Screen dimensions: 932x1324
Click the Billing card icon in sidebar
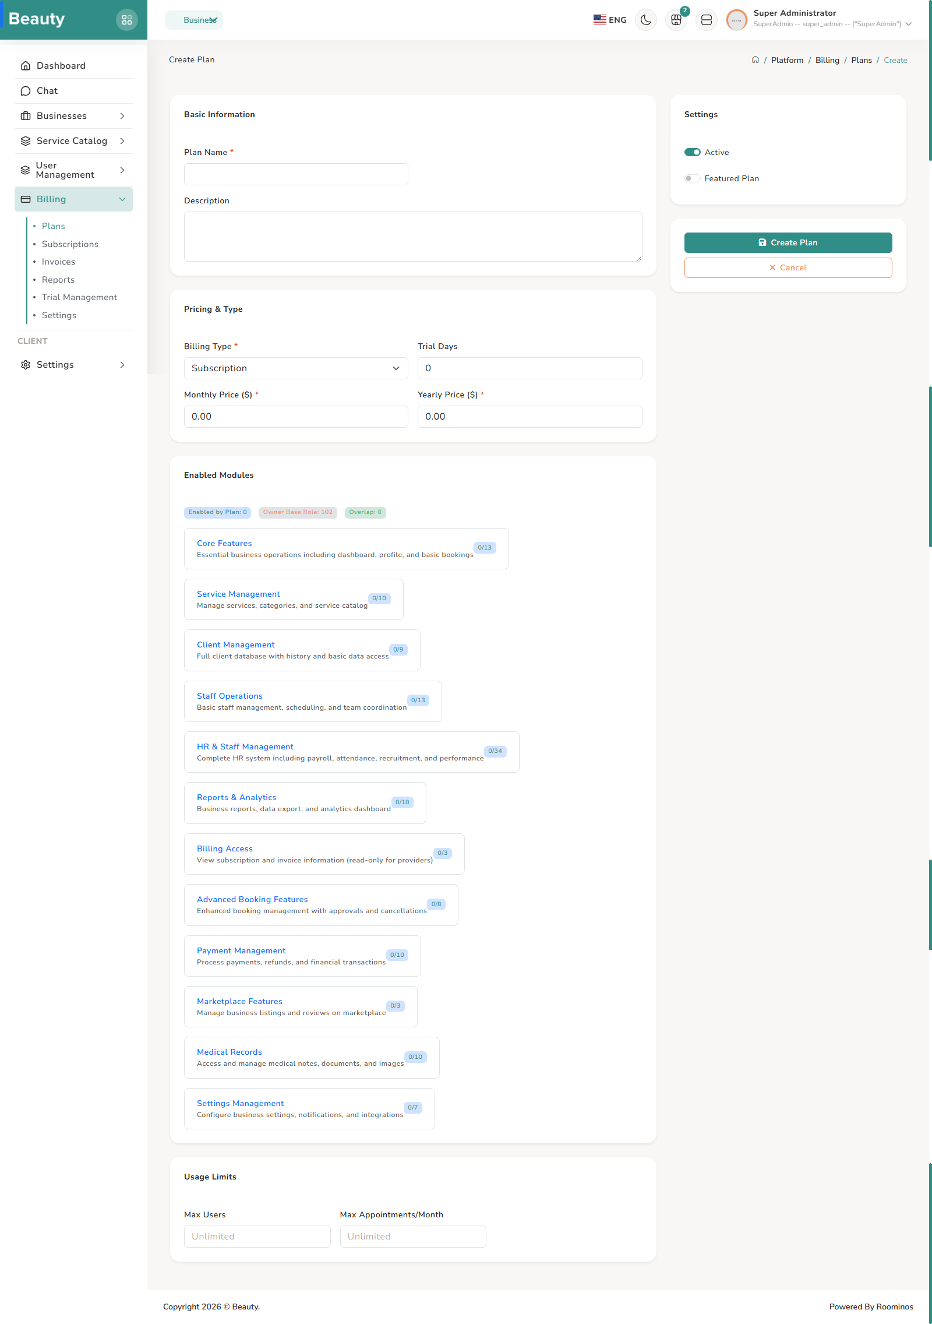click(x=26, y=199)
